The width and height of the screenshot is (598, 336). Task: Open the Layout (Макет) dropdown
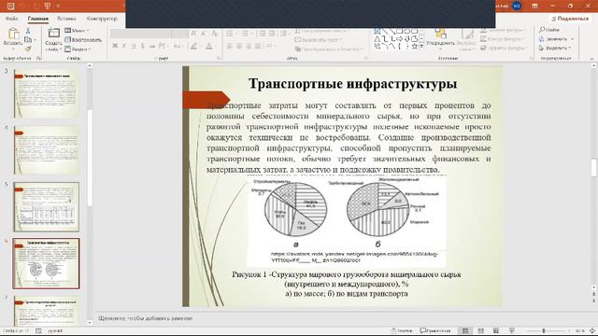(77, 31)
